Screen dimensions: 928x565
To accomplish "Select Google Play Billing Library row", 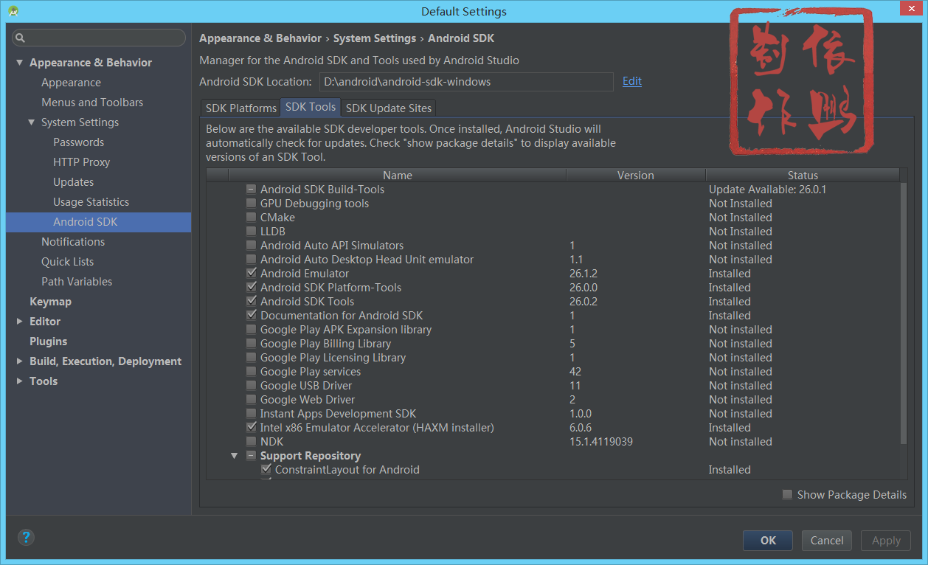I will coord(553,344).
